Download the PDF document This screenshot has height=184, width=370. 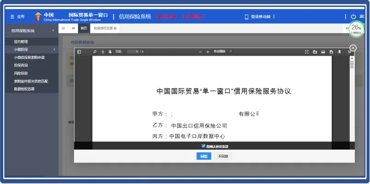331,52
